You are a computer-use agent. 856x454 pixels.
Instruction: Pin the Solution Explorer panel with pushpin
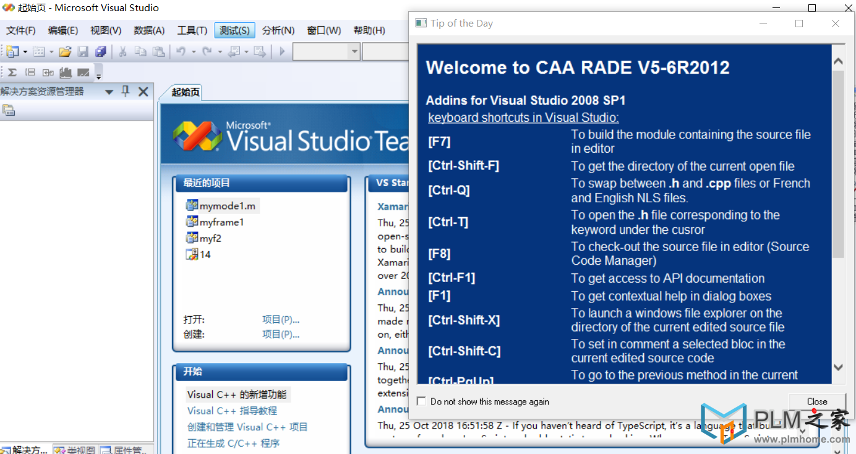tap(126, 92)
